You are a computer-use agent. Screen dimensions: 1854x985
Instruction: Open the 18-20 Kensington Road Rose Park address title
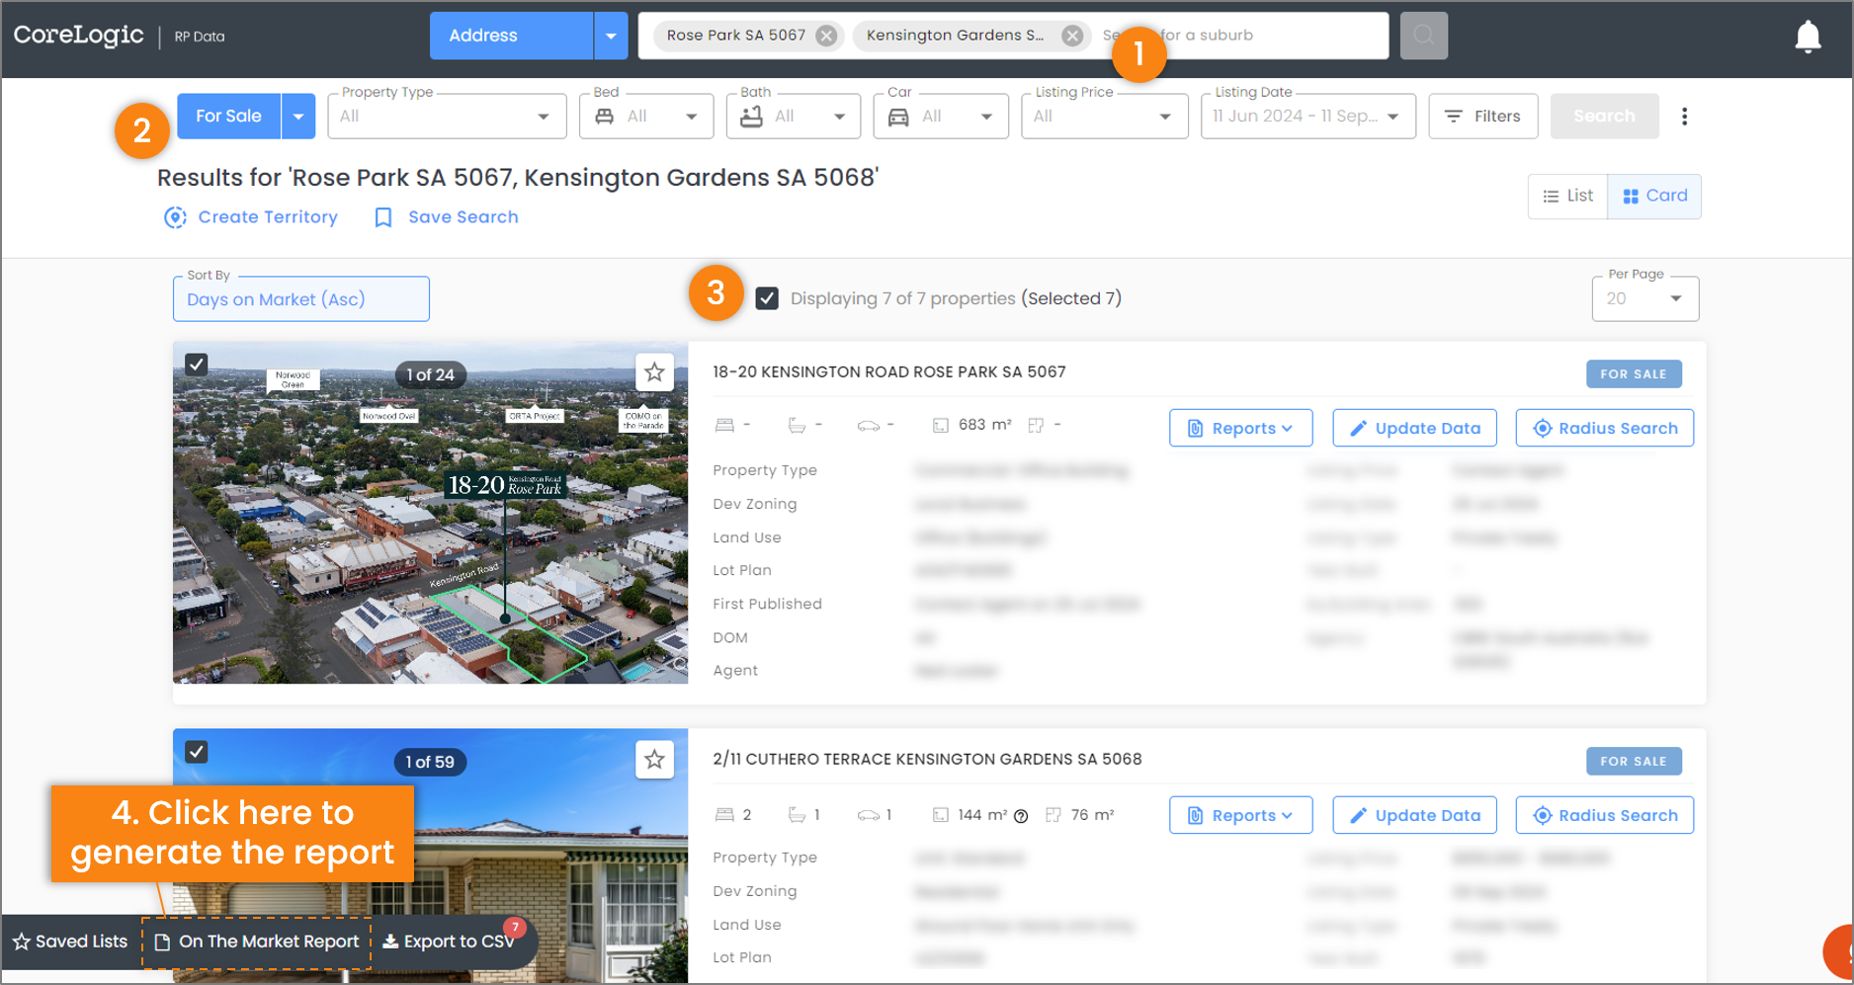[889, 372]
